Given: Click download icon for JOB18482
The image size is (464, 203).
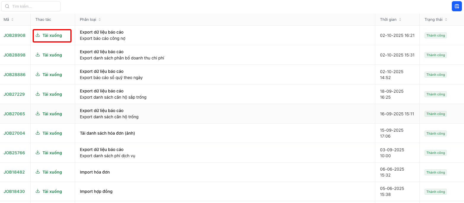Looking at the screenshot, I should point(38,172).
